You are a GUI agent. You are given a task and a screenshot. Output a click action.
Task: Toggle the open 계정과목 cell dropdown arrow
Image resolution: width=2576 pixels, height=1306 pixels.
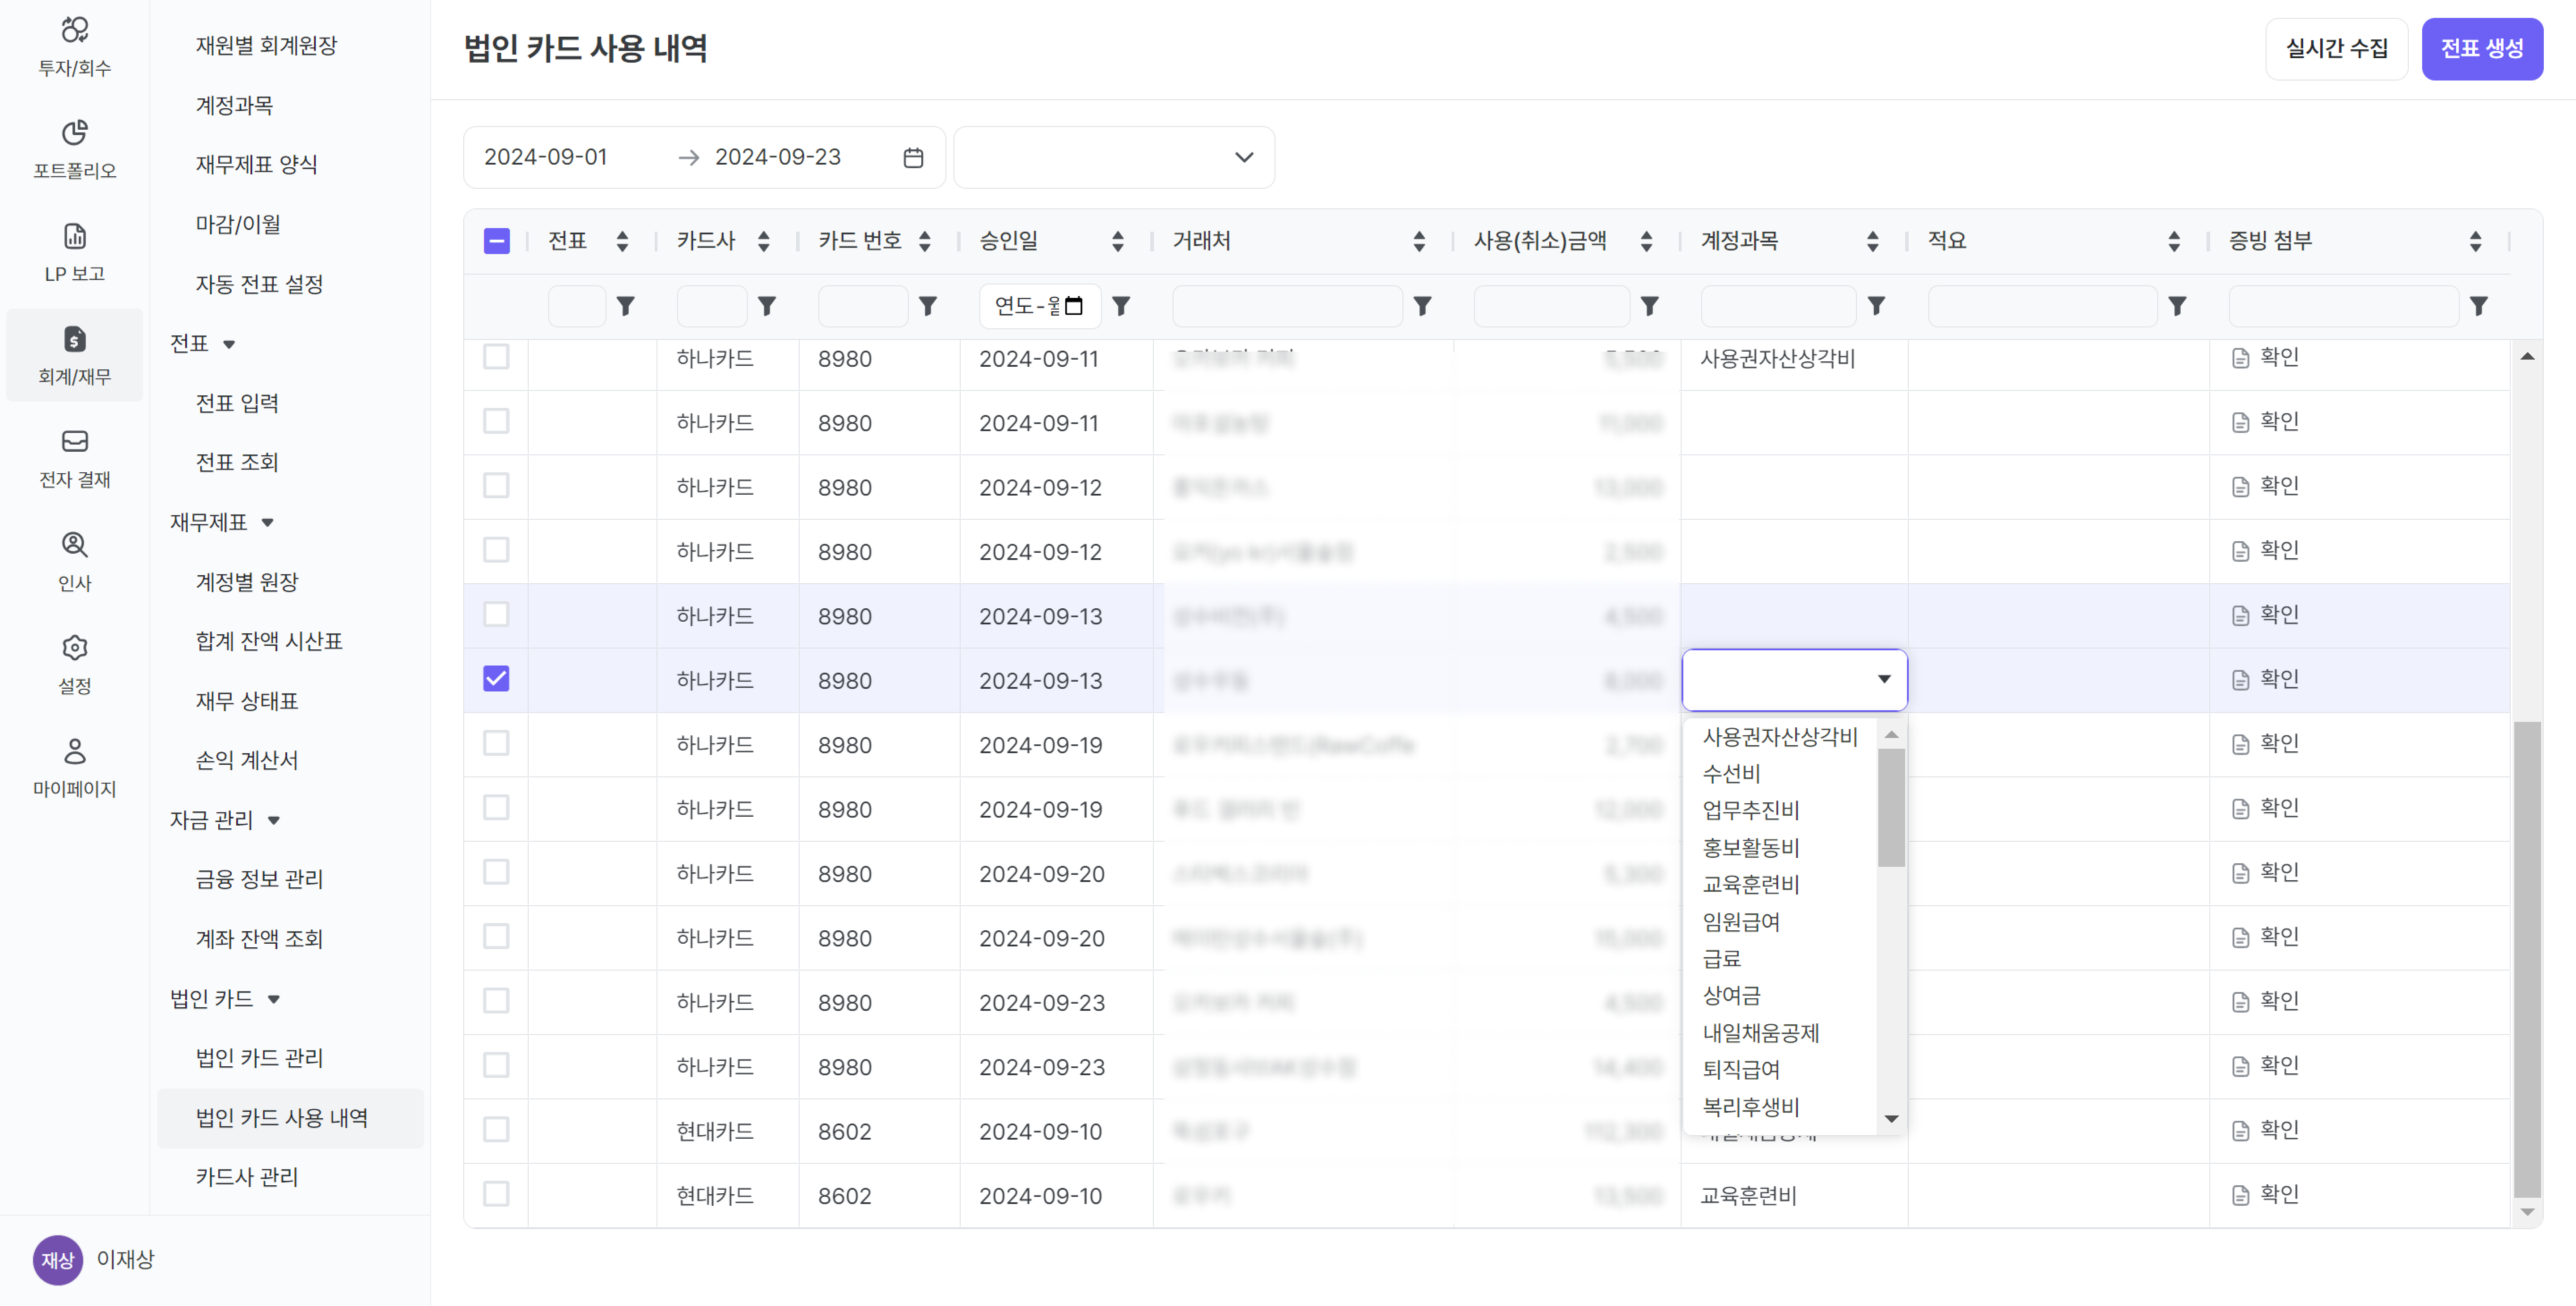pos(1884,680)
